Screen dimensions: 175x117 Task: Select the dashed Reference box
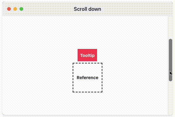[87, 78]
